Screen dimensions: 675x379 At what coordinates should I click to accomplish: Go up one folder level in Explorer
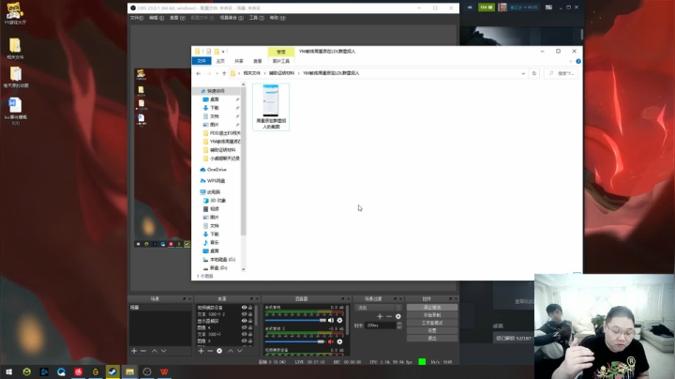point(224,74)
